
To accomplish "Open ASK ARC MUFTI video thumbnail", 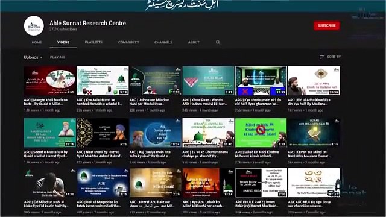I will [x=314, y=183].
